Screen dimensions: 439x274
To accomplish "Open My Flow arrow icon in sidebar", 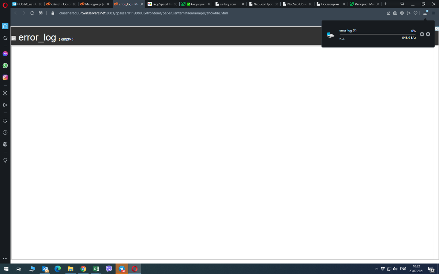I will [5, 105].
